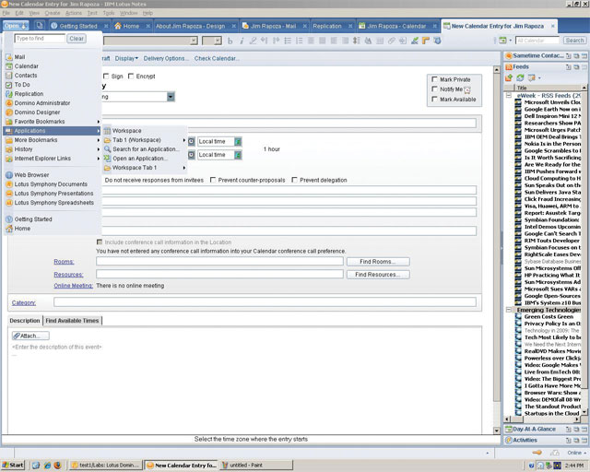Check the Mark Available checkbox

pyautogui.click(x=434, y=99)
